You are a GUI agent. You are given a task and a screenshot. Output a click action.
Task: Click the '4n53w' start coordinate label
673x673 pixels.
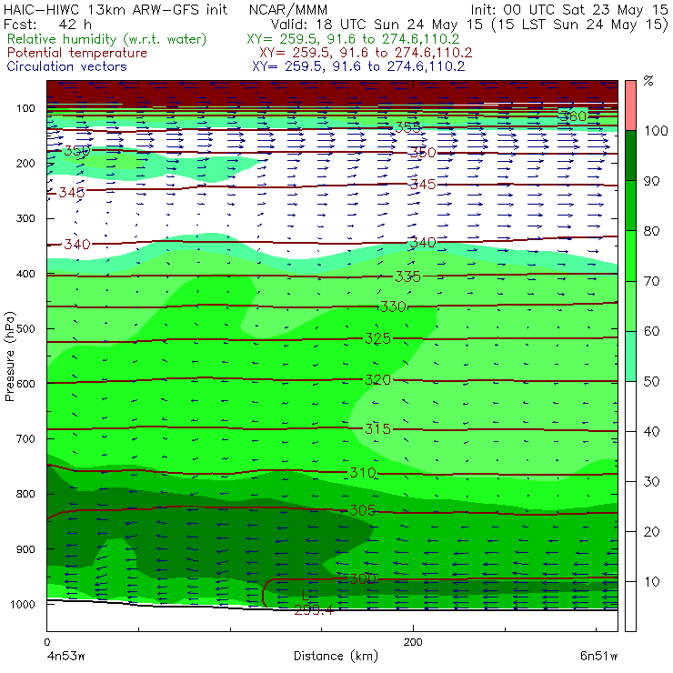(65, 657)
